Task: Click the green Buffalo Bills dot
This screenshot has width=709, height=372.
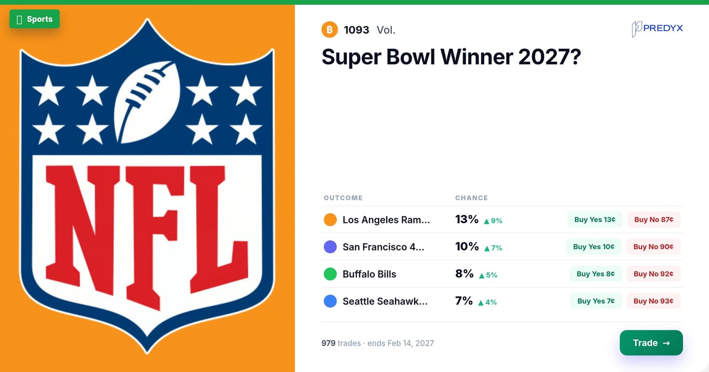Action: [x=330, y=274]
